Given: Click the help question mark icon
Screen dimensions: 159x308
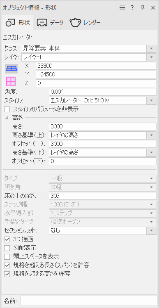Looking at the screenshot, I should click(132, 8).
